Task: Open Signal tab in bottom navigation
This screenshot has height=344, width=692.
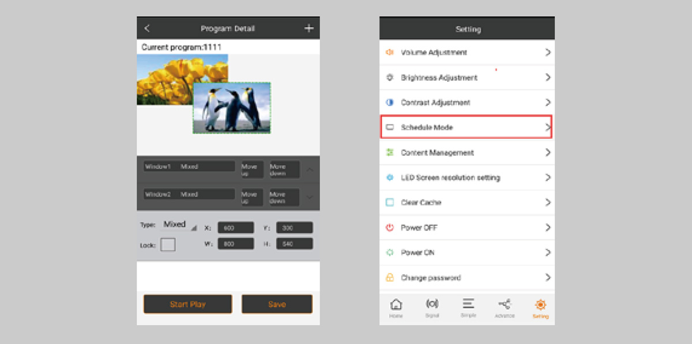Action: point(432,308)
